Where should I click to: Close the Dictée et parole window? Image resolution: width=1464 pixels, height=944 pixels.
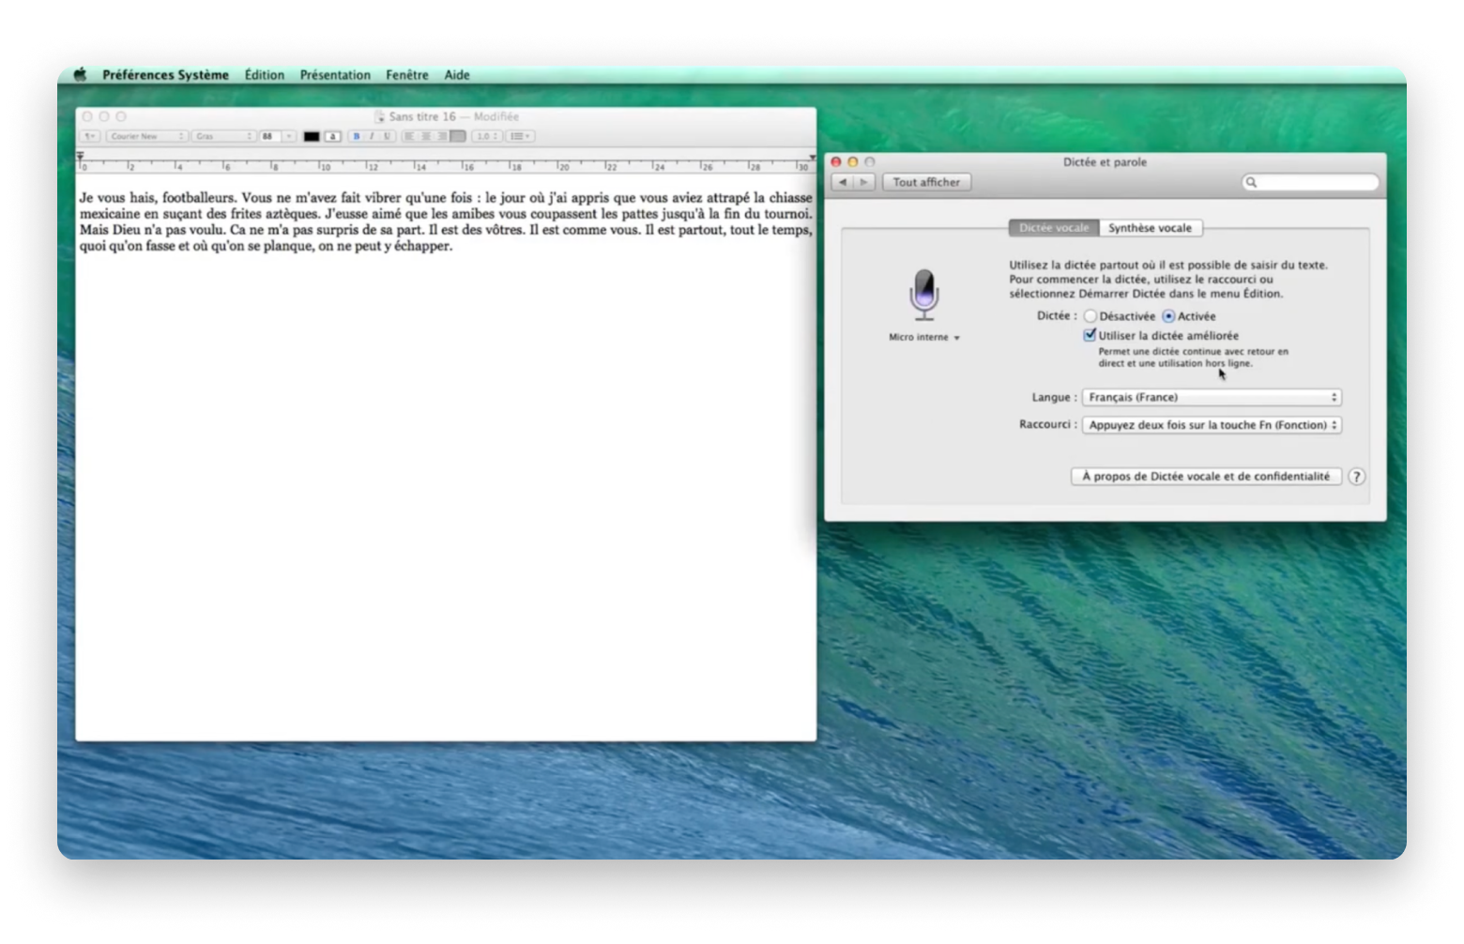coord(836,162)
